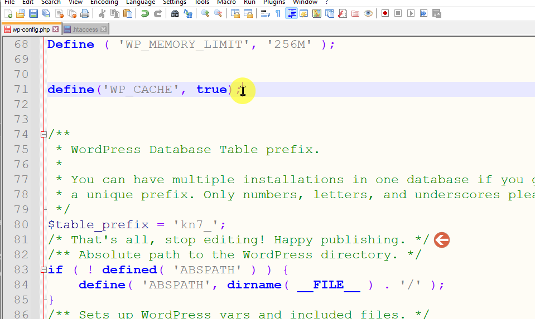Click the 'WP_MEMORY_LIMIT' string on line 68

click(184, 45)
